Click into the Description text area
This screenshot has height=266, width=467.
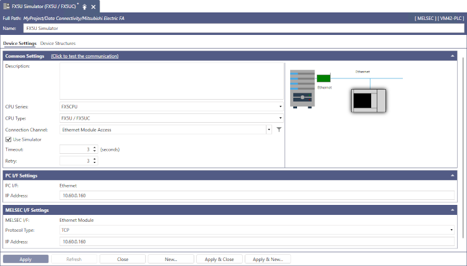[171, 81]
